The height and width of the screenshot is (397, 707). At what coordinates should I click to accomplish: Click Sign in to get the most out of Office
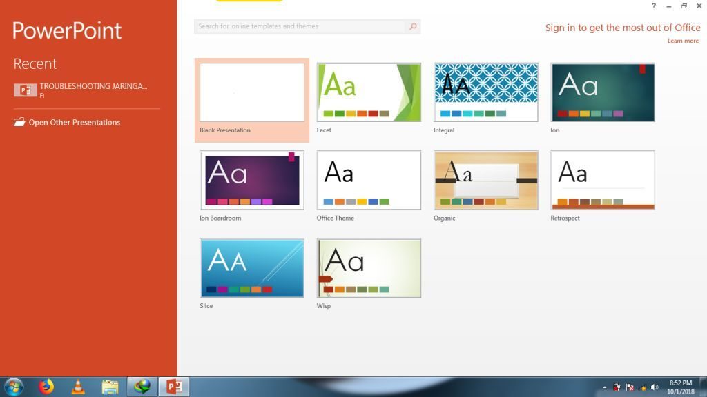click(623, 28)
